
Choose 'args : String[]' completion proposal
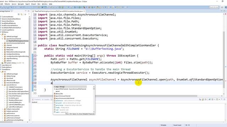point(70,87)
